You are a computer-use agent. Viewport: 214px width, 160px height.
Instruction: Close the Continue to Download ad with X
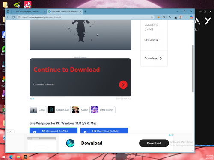pyautogui.click(x=31, y=99)
